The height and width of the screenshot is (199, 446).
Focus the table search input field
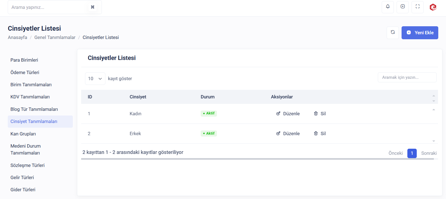(x=407, y=77)
